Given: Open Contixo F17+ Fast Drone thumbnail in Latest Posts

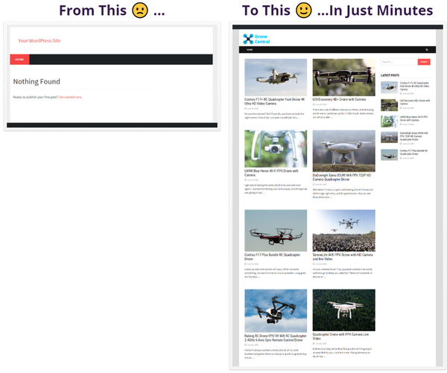Looking at the screenshot, I should pyautogui.click(x=389, y=87).
